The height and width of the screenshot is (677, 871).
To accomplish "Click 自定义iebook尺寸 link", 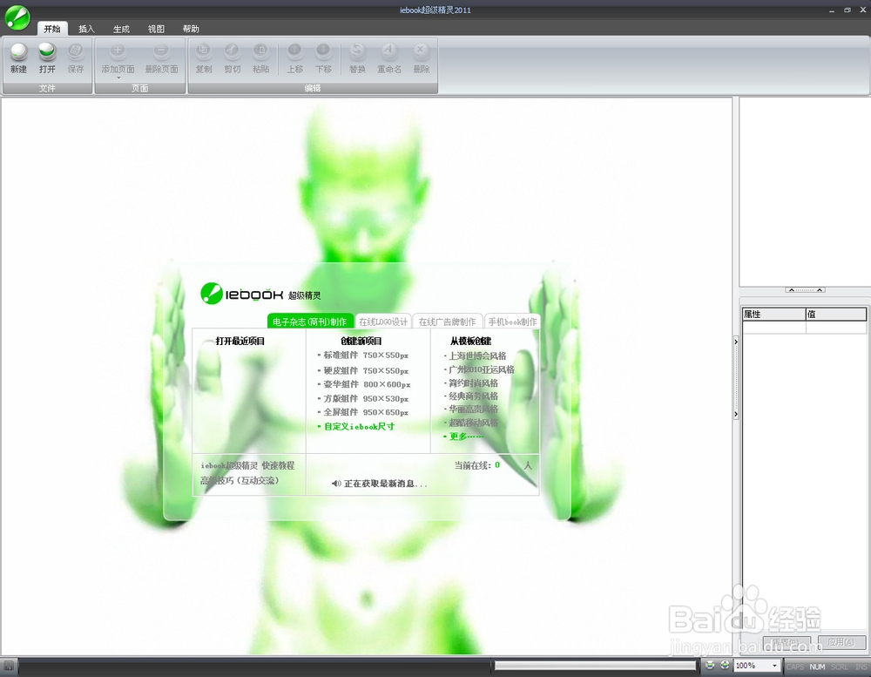I will [x=359, y=426].
